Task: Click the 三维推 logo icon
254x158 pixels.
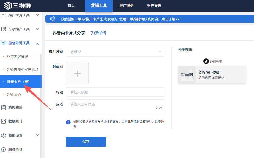Action: pyautogui.click(x=7, y=6)
